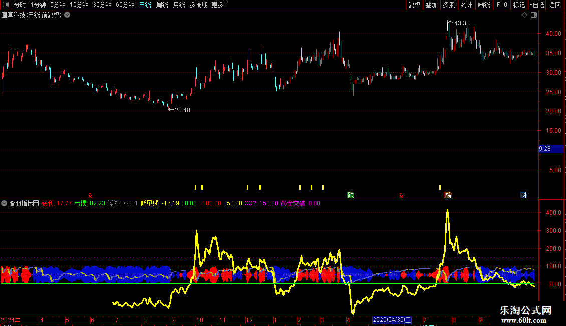566x326 pixels.
Task: Open F10 company info
Action: click(502, 5)
